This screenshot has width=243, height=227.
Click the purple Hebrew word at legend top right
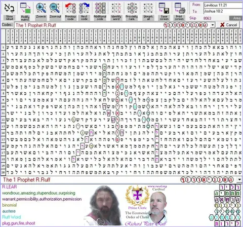click(x=229, y=187)
